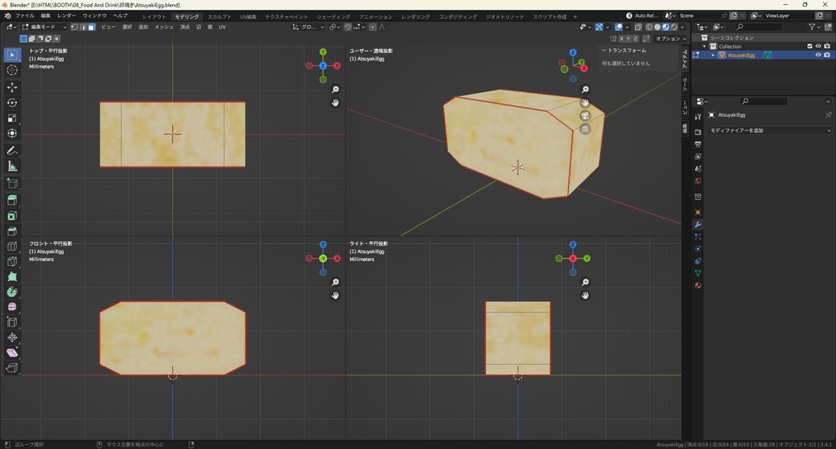Select the Rotate tool in left toolbar

(x=12, y=103)
